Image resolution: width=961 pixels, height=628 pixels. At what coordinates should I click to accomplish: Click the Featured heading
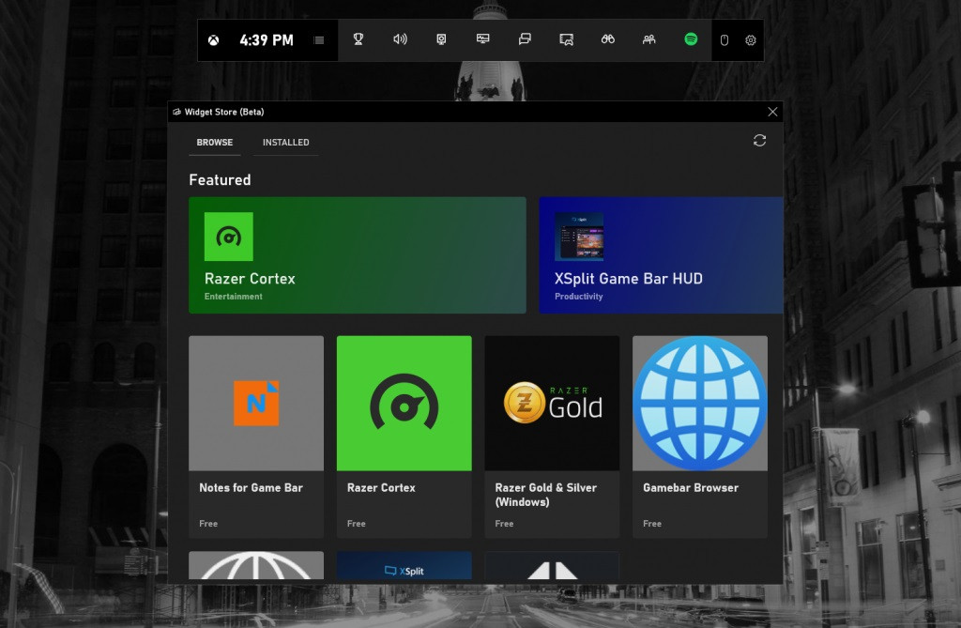[220, 179]
